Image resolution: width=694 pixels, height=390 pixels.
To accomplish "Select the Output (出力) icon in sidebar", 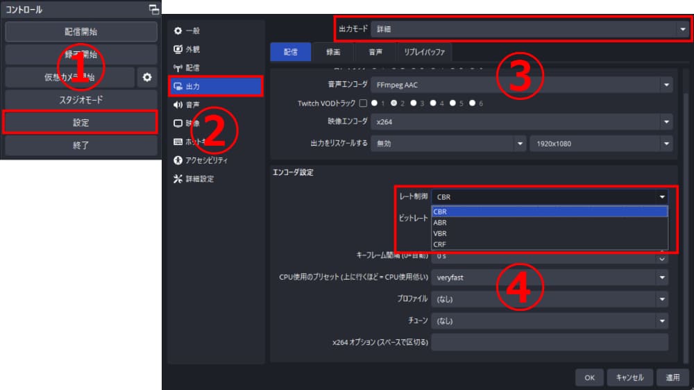I will tap(178, 86).
